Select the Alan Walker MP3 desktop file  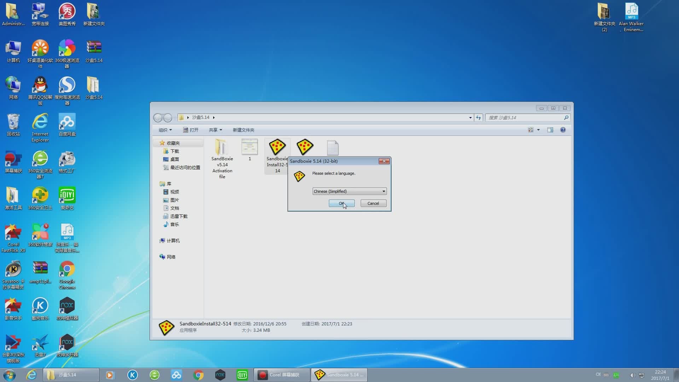pos(632,18)
